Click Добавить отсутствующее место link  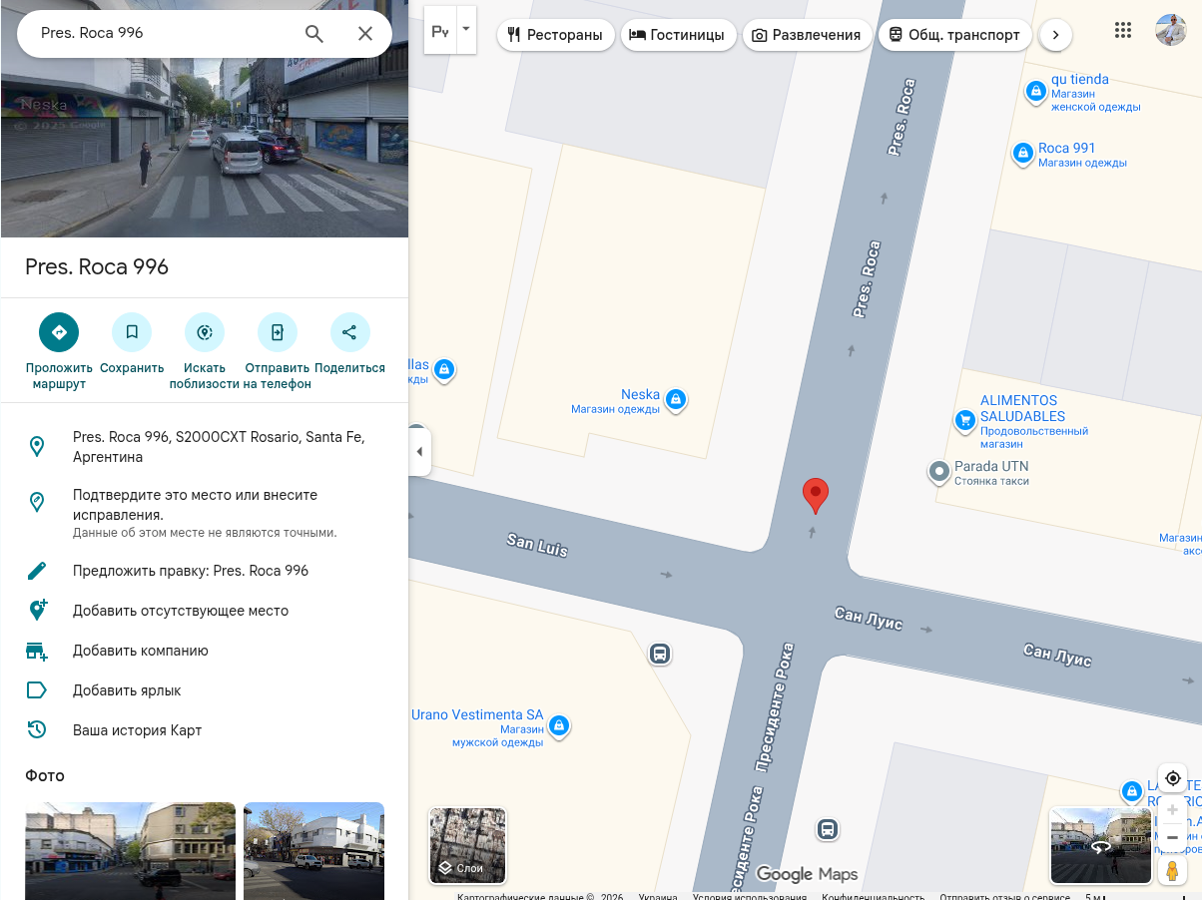181,611
